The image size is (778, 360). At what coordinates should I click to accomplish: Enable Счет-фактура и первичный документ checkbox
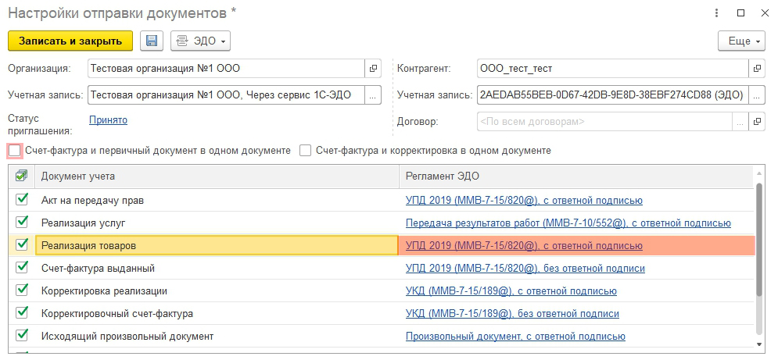click(x=15, y=151)
